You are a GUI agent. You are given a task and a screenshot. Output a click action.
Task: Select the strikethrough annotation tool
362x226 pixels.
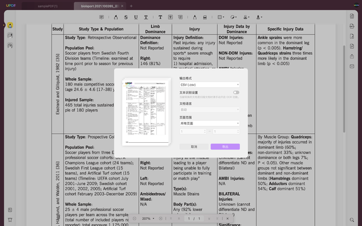pos(126,17)
